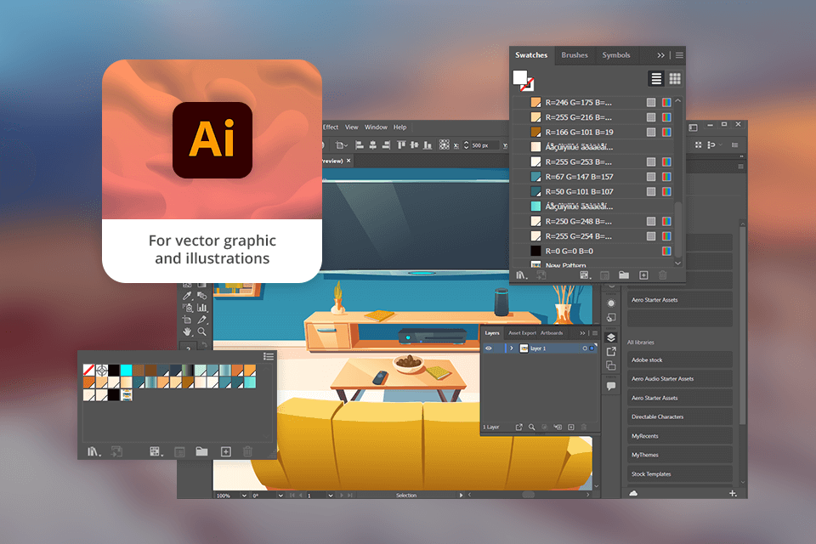The height and width of the screenshot is (544, 816).
Task: Click the cloud sync icon in Libraries panel
Action: (x=633, y=493)
